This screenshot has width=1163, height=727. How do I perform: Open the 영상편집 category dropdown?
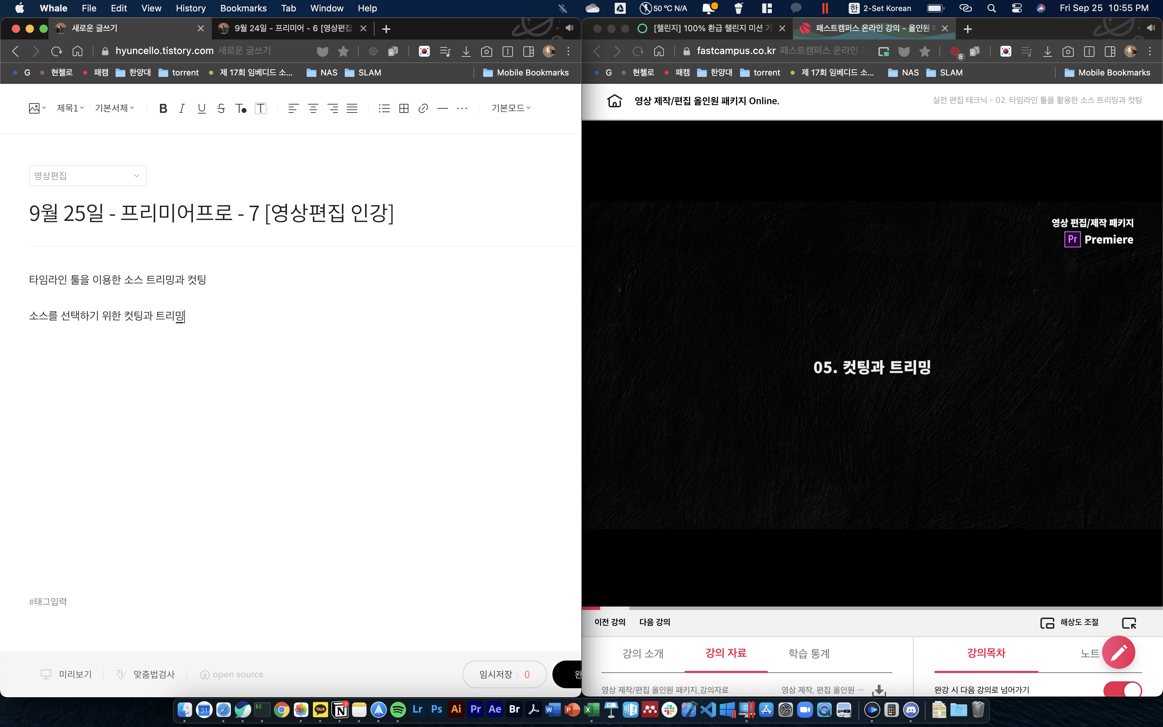(88, 176)
